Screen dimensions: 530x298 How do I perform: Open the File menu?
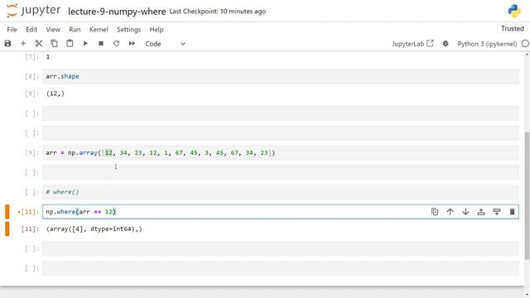point(12,30)
